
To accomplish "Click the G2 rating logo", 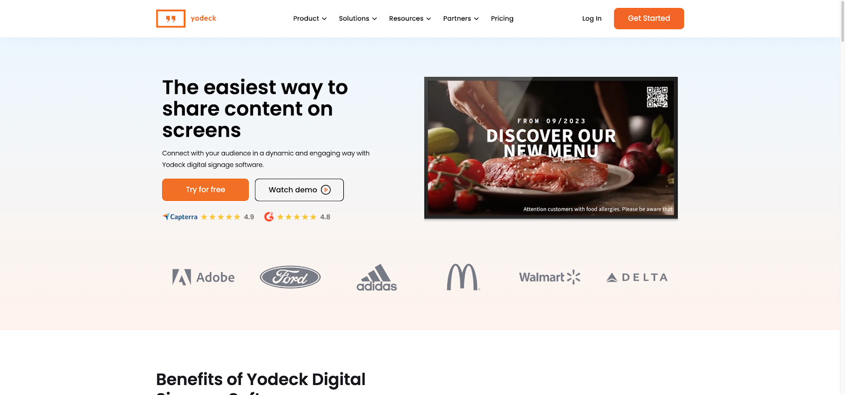I will tap(269, 217).
